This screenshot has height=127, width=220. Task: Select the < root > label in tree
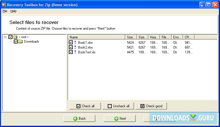[x=24, y=37]
